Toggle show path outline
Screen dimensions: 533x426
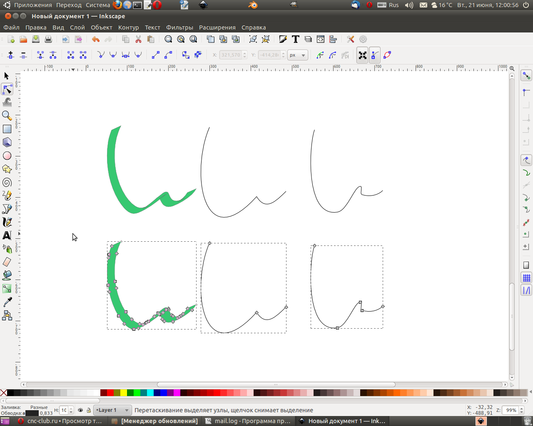click(387, 55)
